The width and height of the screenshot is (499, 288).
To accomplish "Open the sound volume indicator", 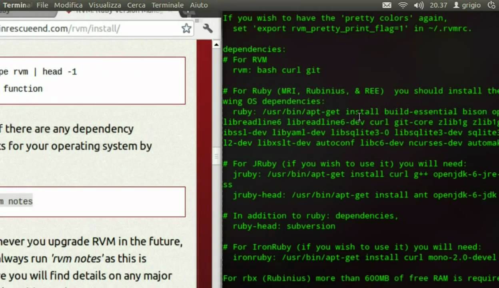I will pyautogui.click(x=419, y=5).
